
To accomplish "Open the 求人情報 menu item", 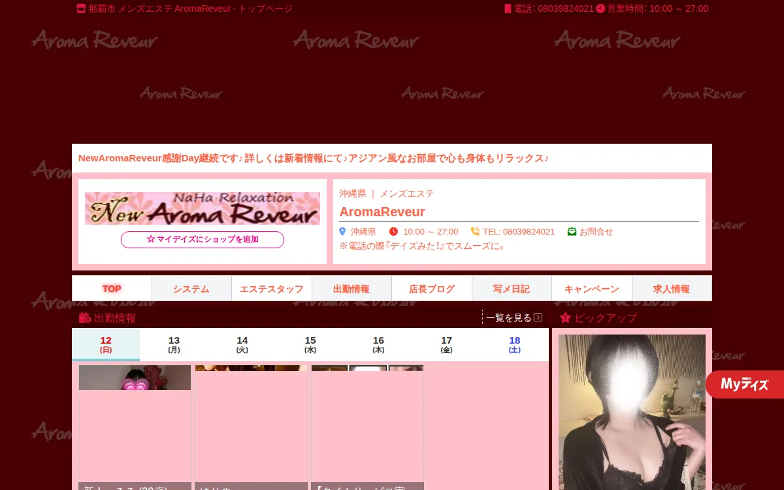I will (672, 289).
